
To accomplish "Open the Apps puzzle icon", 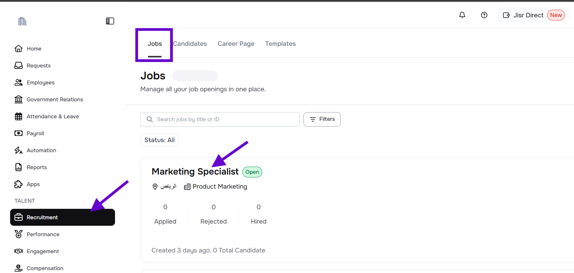I will coord(18,184).
